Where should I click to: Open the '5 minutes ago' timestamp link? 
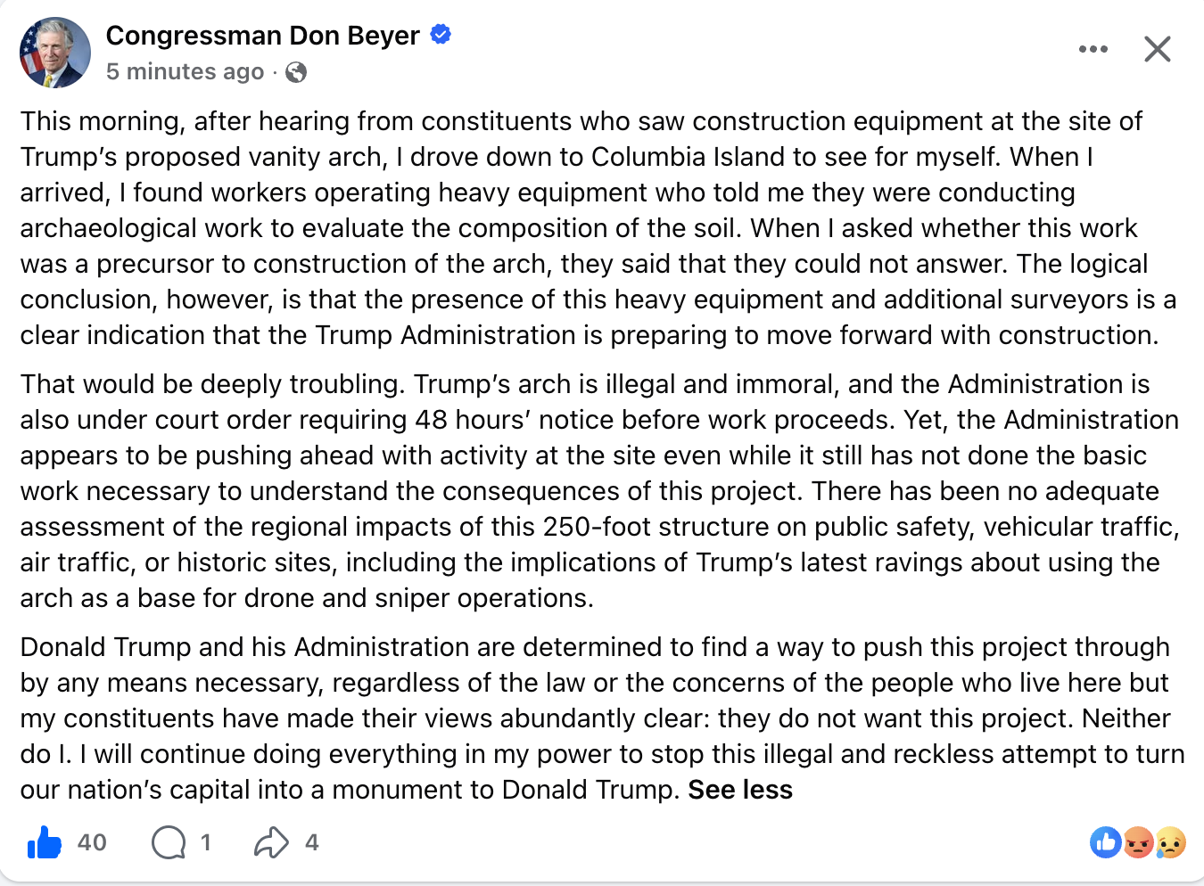pyautogui.click(x=185, y=71)
